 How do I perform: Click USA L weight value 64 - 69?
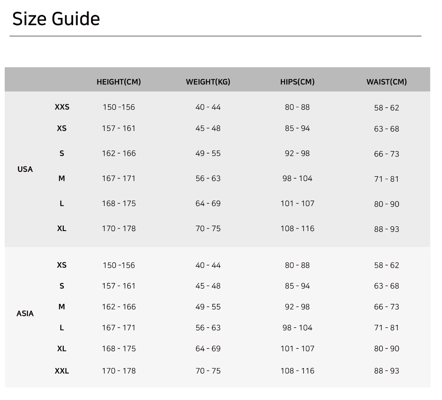[208, 203]
